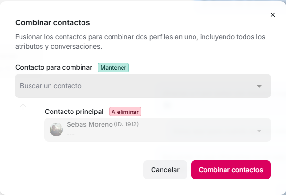Click the Contacto para combinar label
Image resolution: width=286 pixels, height=195 pixels.
pyautogui.click(x=54, y=68)
